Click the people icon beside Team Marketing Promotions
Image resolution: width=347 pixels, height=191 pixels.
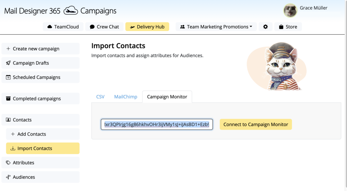182,27
